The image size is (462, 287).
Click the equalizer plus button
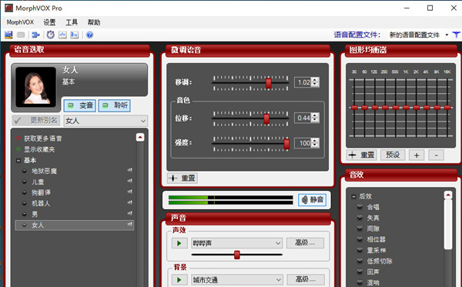tap(417, 155)
